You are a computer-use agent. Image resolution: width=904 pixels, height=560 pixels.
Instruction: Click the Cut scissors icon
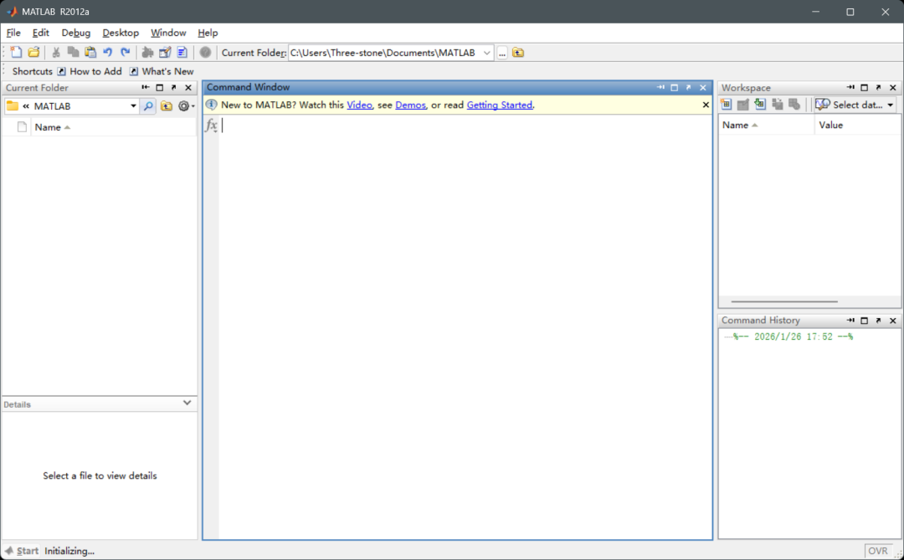pyautogui.click(x=56, y=53)
